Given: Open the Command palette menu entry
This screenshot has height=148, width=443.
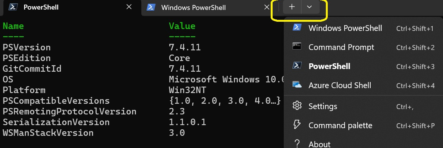Looking at the screenshot, I should (363, 125).
